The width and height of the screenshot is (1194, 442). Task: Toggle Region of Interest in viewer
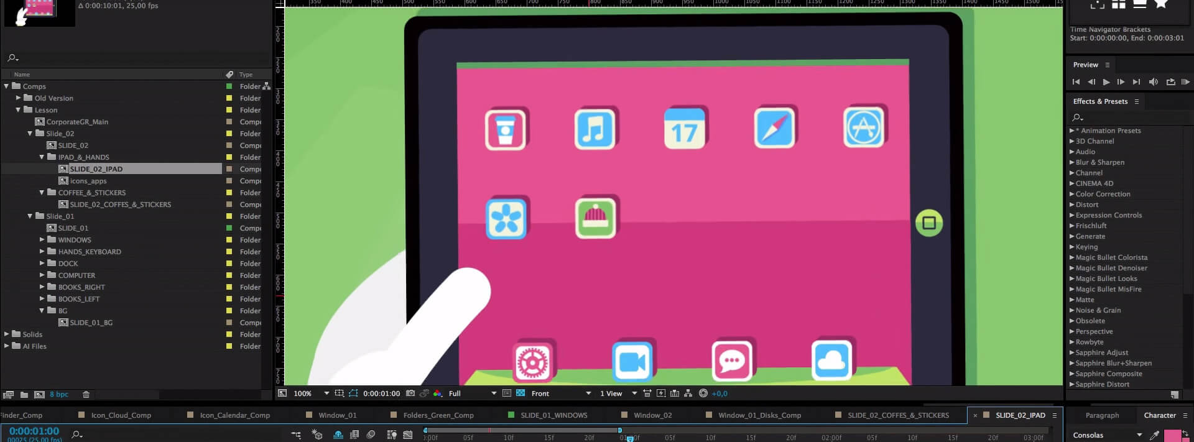pos(507,394)
